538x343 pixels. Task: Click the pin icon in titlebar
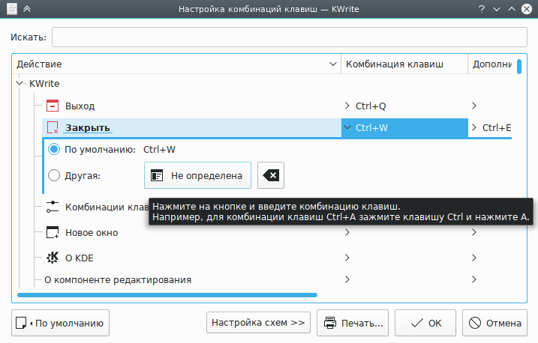tap(10, 10)
